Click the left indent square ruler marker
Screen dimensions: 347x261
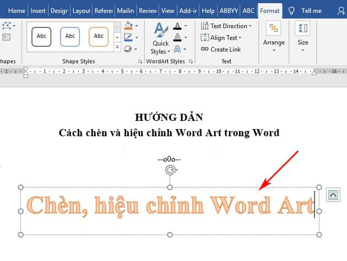coord(26,76)
